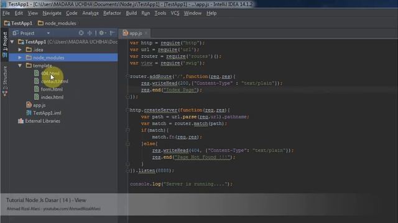Viewport: 398px width, 223px height.
Task: Click the 'var http = require' code line
Action: click(x=167, y=43)
